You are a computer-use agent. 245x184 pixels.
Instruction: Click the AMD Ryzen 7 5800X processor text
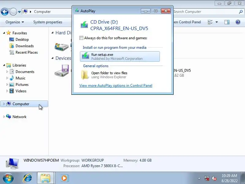[102, 166]
